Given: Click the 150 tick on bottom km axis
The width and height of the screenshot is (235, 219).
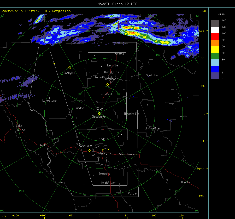Looking at the screenshot, I should pos(181,215).
